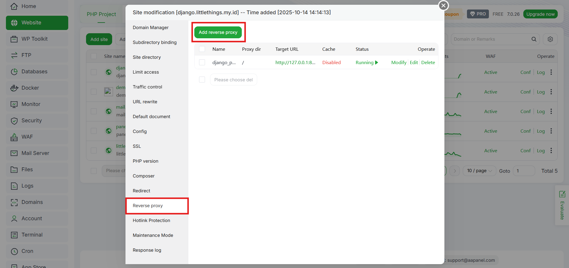Click the Evaluate feedback icon
The width and height of the screenshot is (569, 268).
[x=562, y=194]
